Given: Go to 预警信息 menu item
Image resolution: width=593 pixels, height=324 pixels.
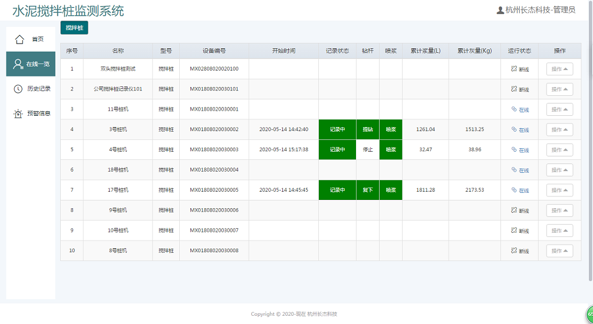Looking at the screenshot, I should [x=39, y=113].
